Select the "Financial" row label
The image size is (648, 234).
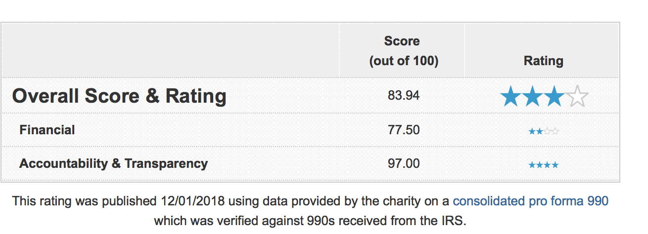tap(47, 130)
